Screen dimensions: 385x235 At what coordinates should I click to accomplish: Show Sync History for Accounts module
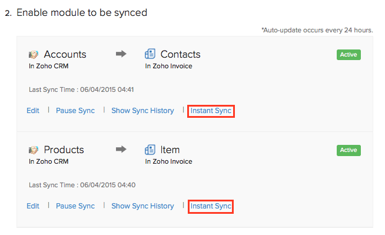[x=142, y=111]
